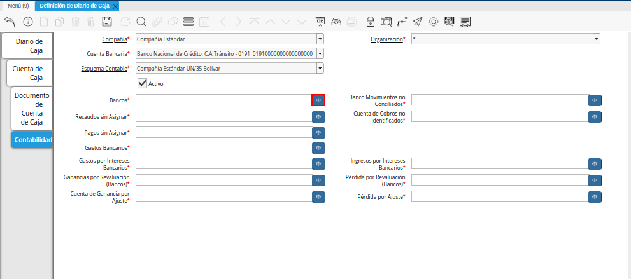
Task: Jump to last record icon
Action: coord(302,22)
